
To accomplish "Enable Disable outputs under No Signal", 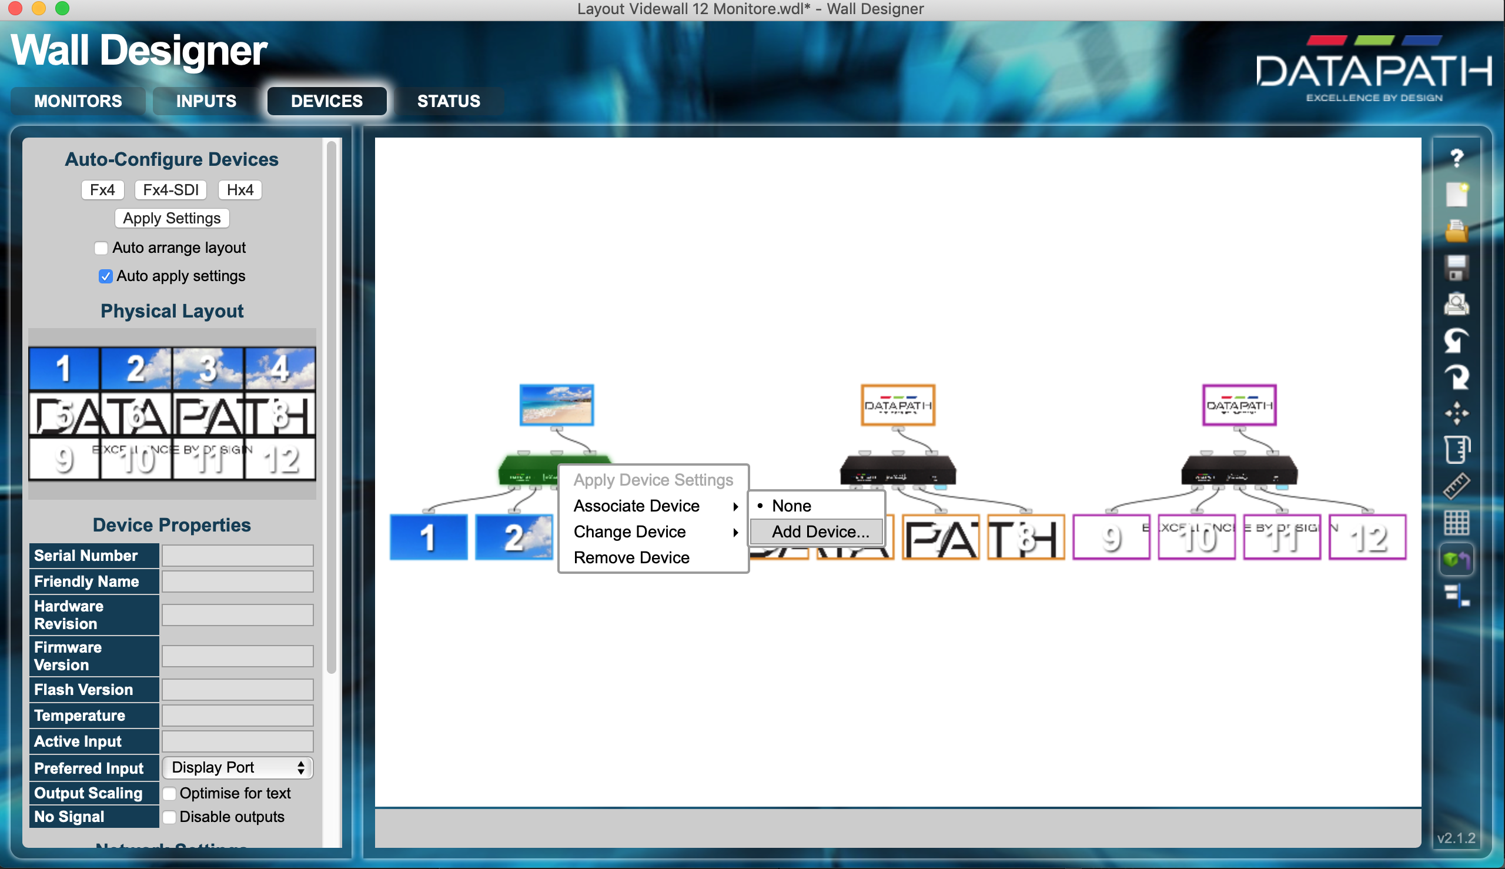I will point(169,818).
